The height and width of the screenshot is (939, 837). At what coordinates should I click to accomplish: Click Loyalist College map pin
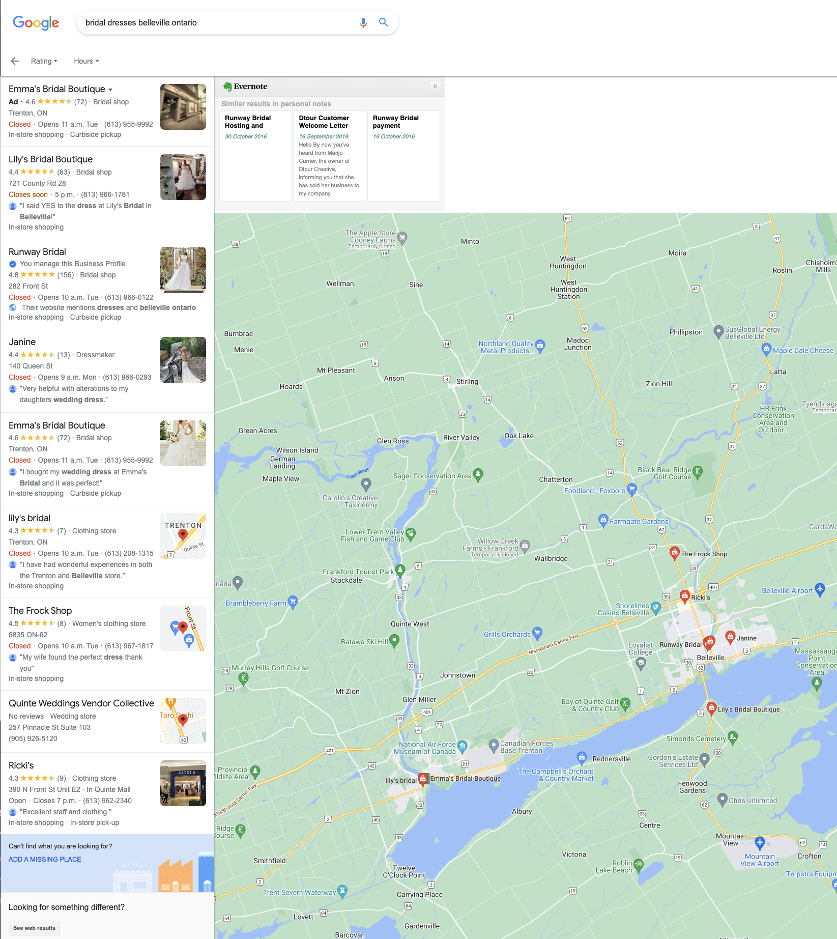pyautogui.click(x=641, y=663)
